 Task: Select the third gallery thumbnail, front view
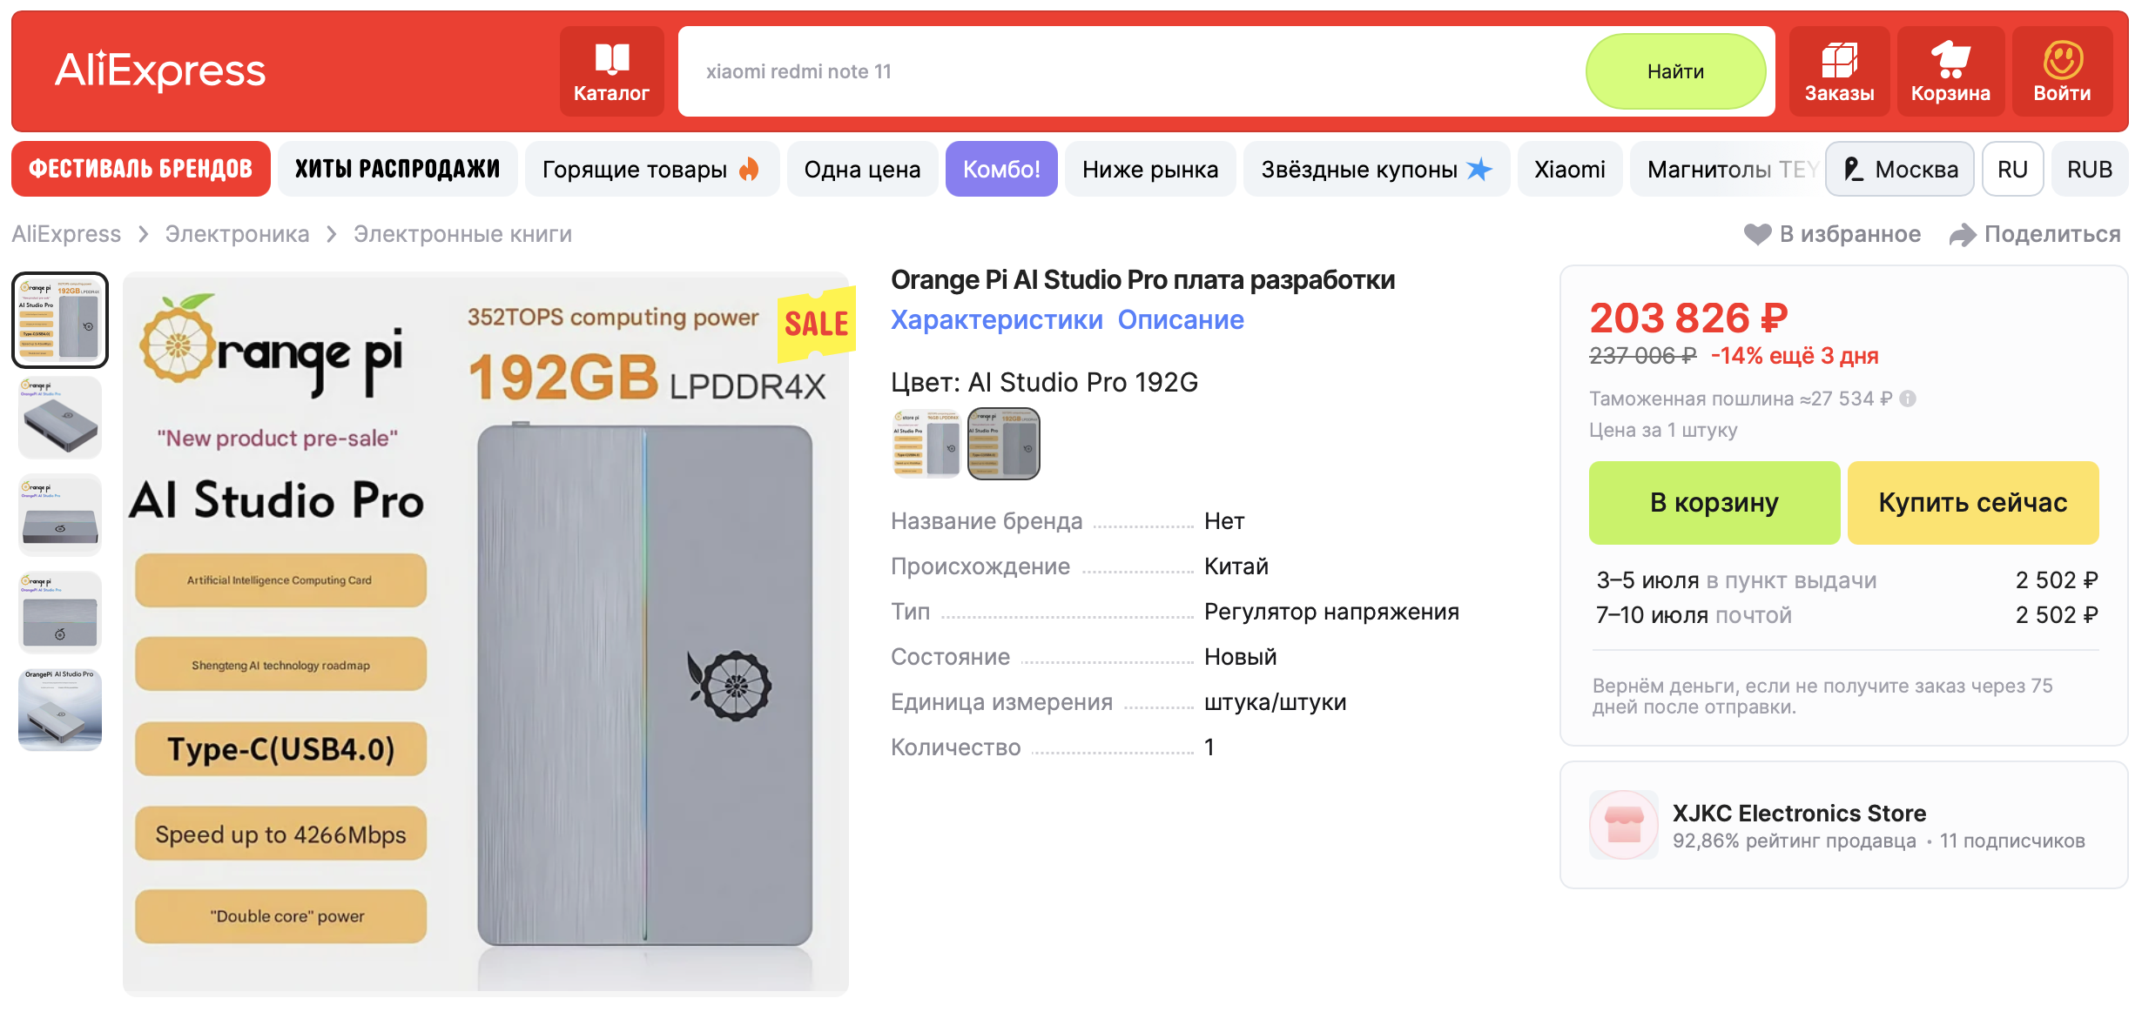(60, 514)
